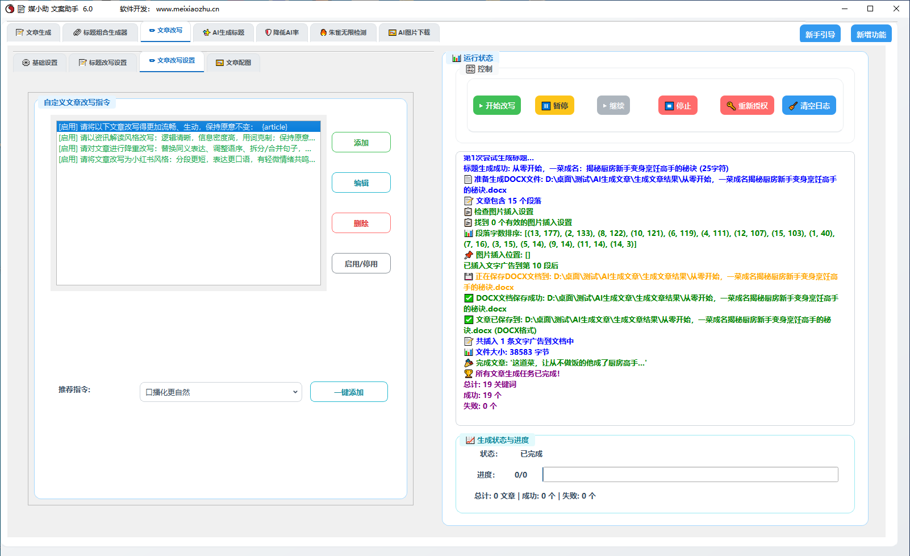Open the 降低AI率 tab
Screen dimensions: 910x556
tap(282, 33)
